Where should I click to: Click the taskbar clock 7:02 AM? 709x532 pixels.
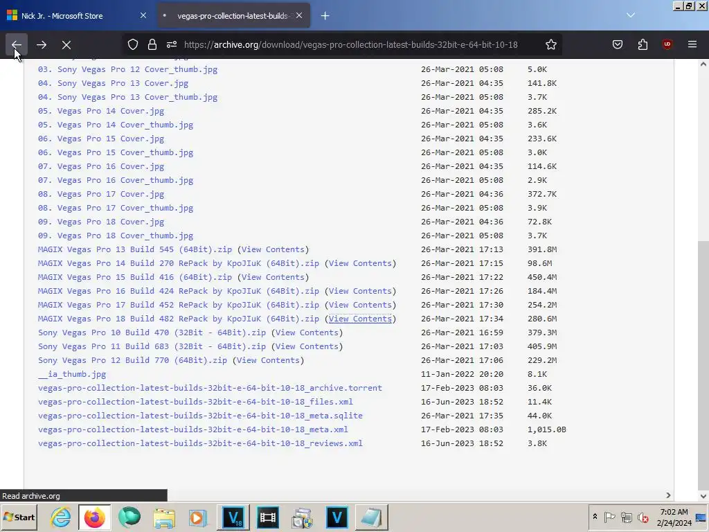(674, 512)
